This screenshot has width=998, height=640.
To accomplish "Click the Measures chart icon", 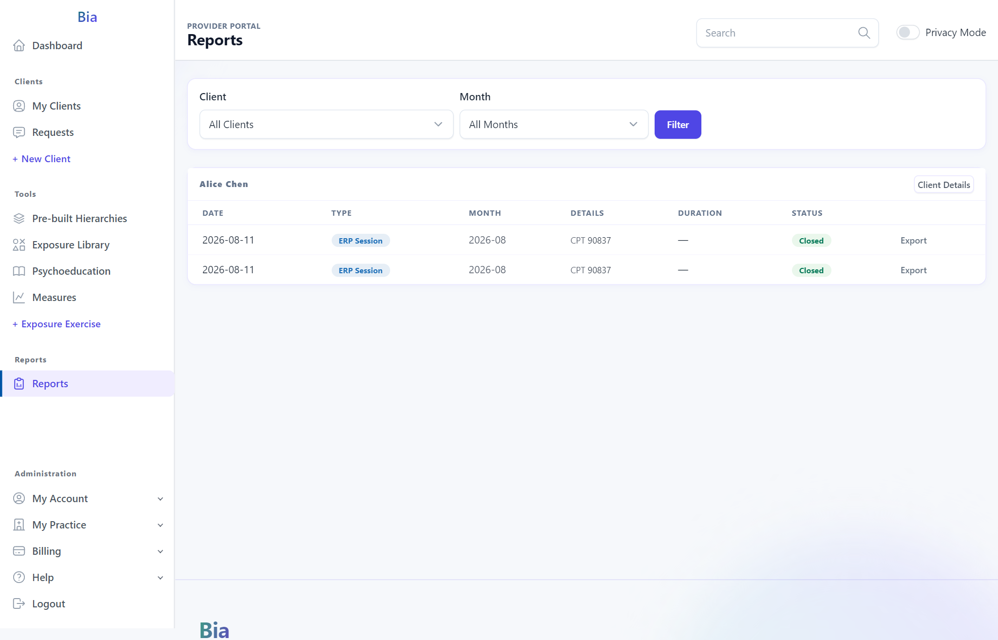I will click(x=19, y=297).
